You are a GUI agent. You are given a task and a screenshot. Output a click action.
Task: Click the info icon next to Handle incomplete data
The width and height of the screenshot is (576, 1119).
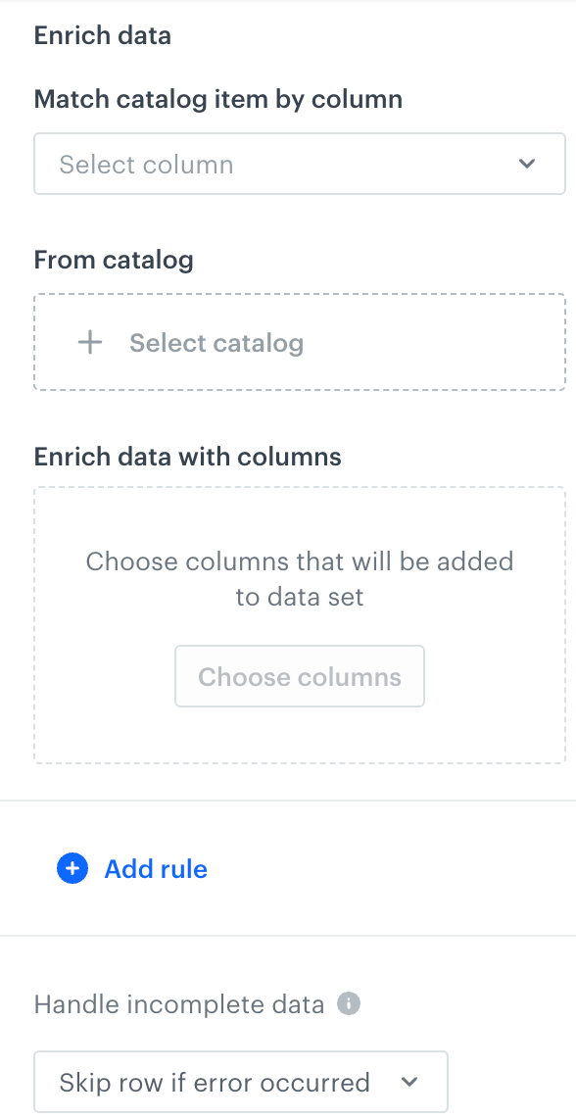click(351, 1003)
